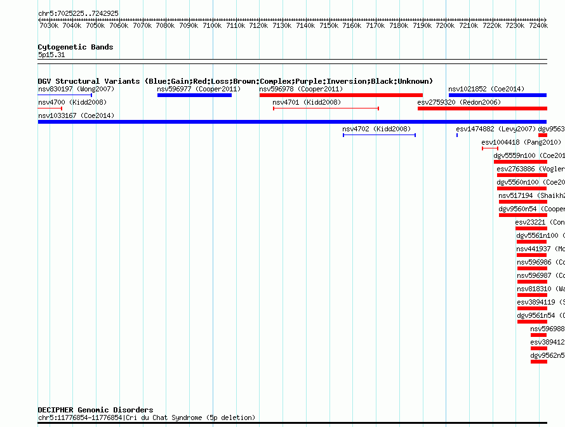The height and width of the screenshot is (427, 565).
Task: Click the Cytogenetic Bands track title
Action: click(x=76, y=47)
